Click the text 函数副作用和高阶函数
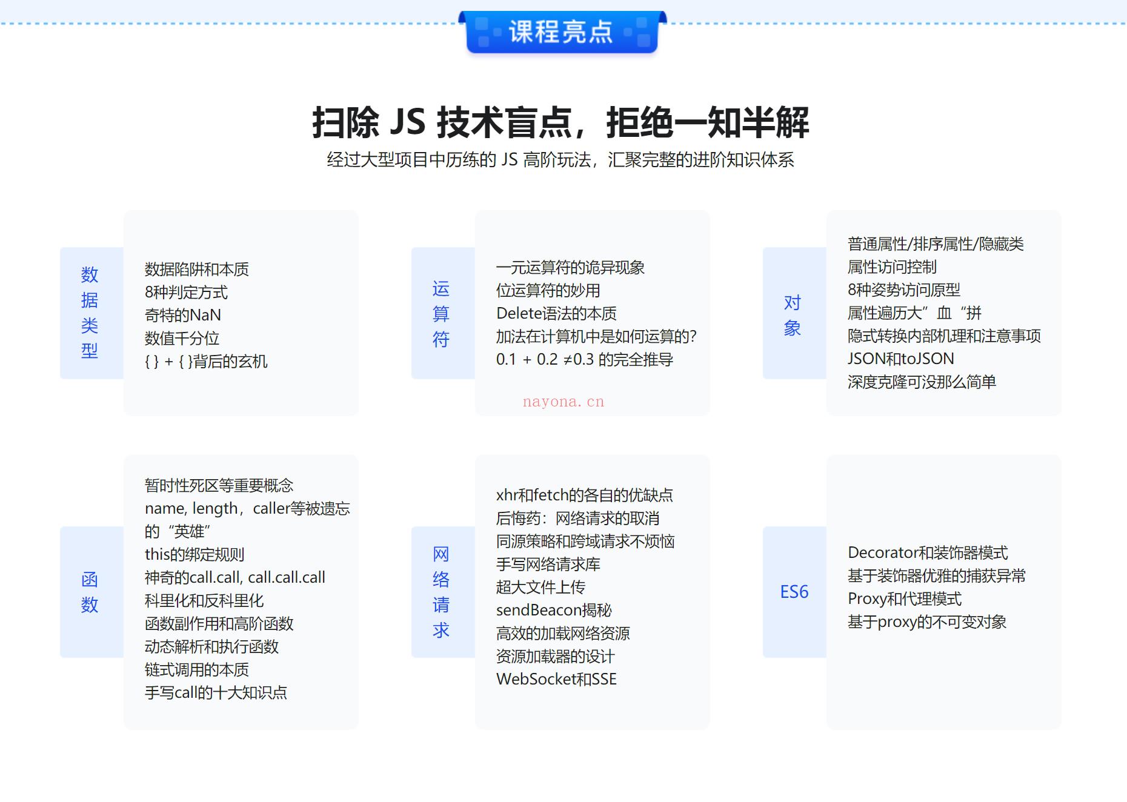The height and width of the screenshot is (802, 1127). click(219, 624)
